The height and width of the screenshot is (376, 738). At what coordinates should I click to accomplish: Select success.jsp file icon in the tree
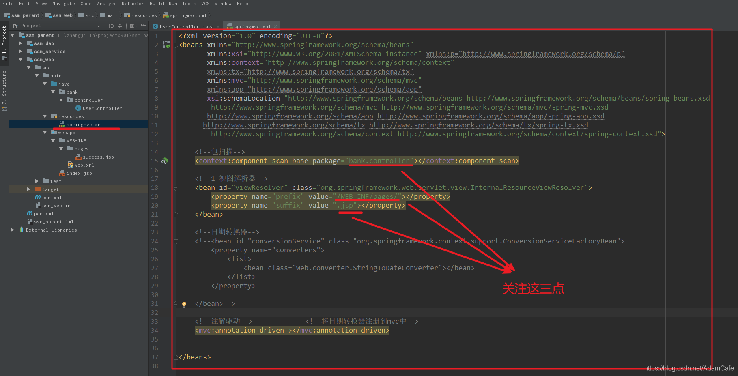coord(78,157)
